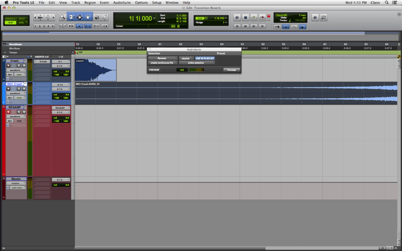402x251 pixels.
Task: Select the Pencil tool
Action: coord(105,17)
